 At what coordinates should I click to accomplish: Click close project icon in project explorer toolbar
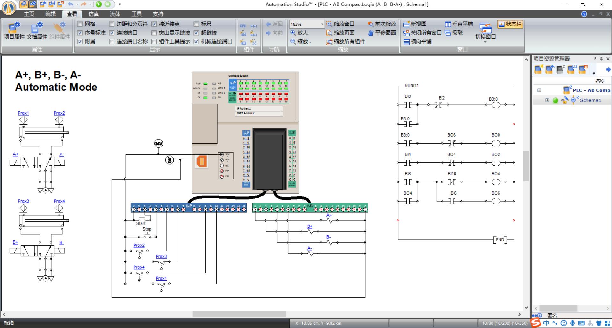(583, 69)
